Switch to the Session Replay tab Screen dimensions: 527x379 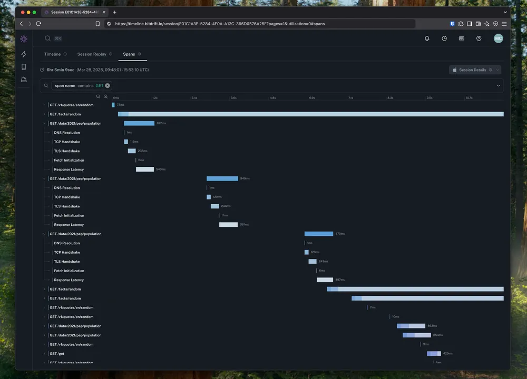pos(92,54)
